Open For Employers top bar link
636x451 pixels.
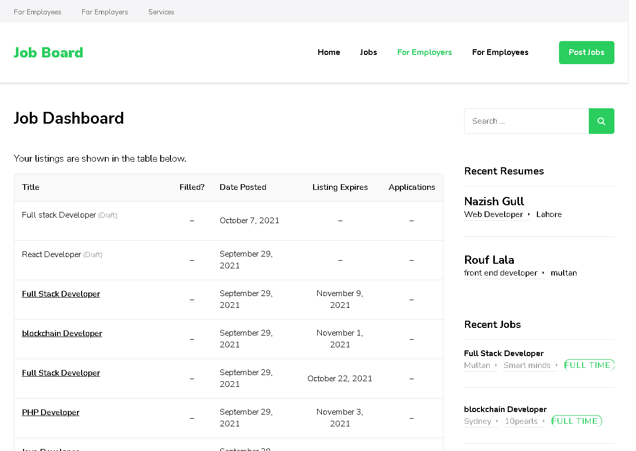point(105,12)
